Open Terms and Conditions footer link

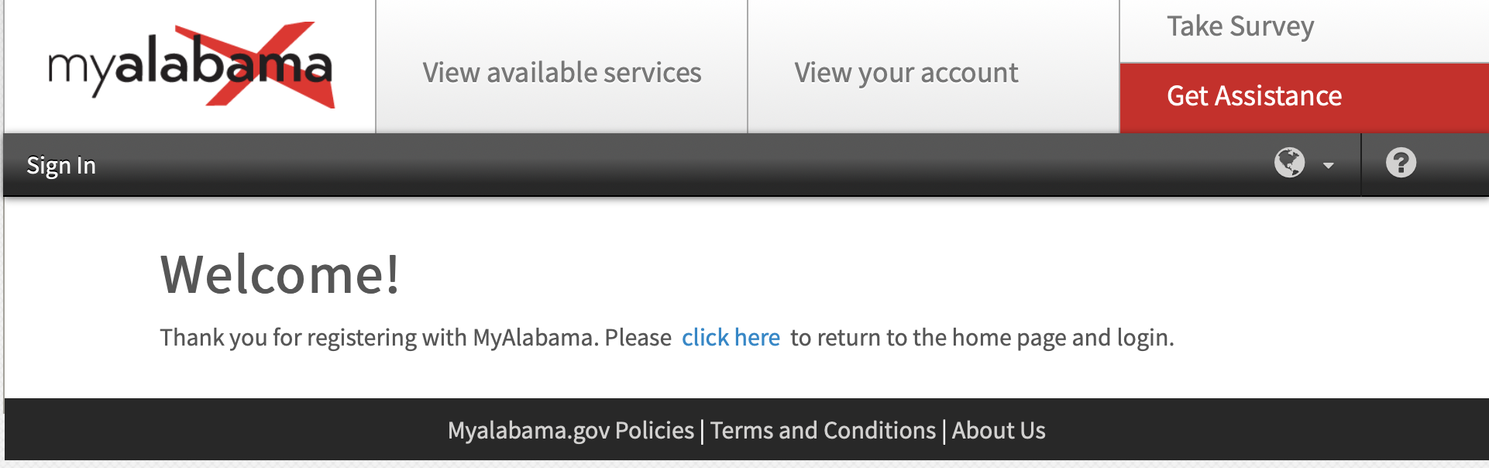pos(823,430)
